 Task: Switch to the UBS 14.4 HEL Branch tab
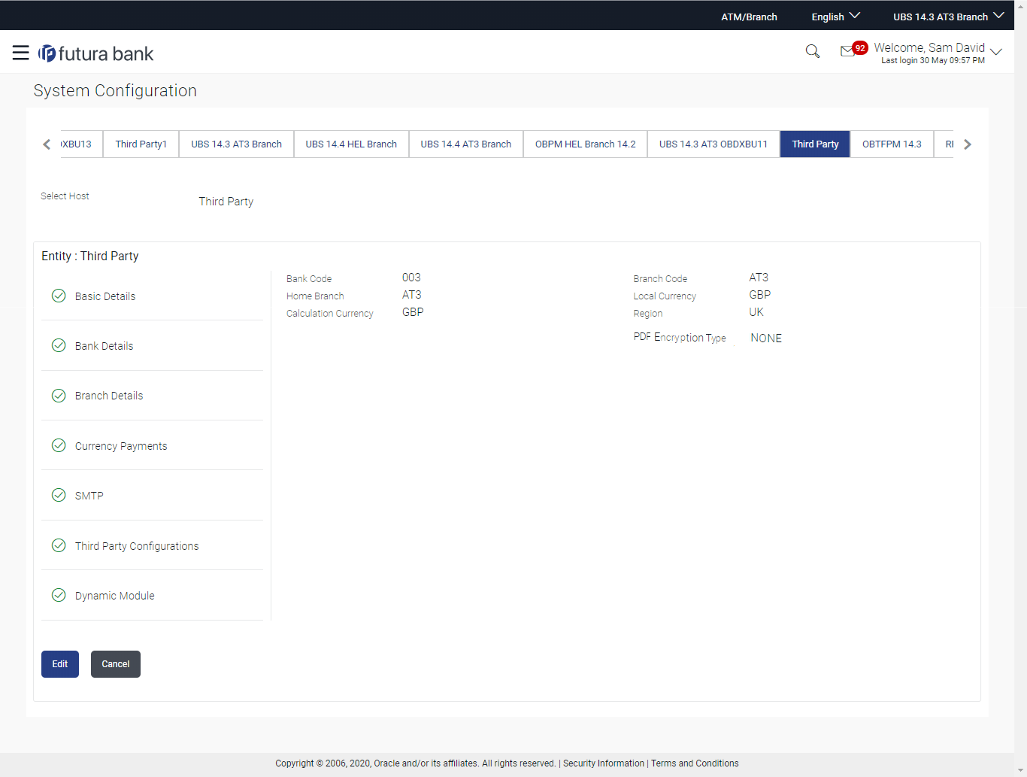tap(351, 144)
